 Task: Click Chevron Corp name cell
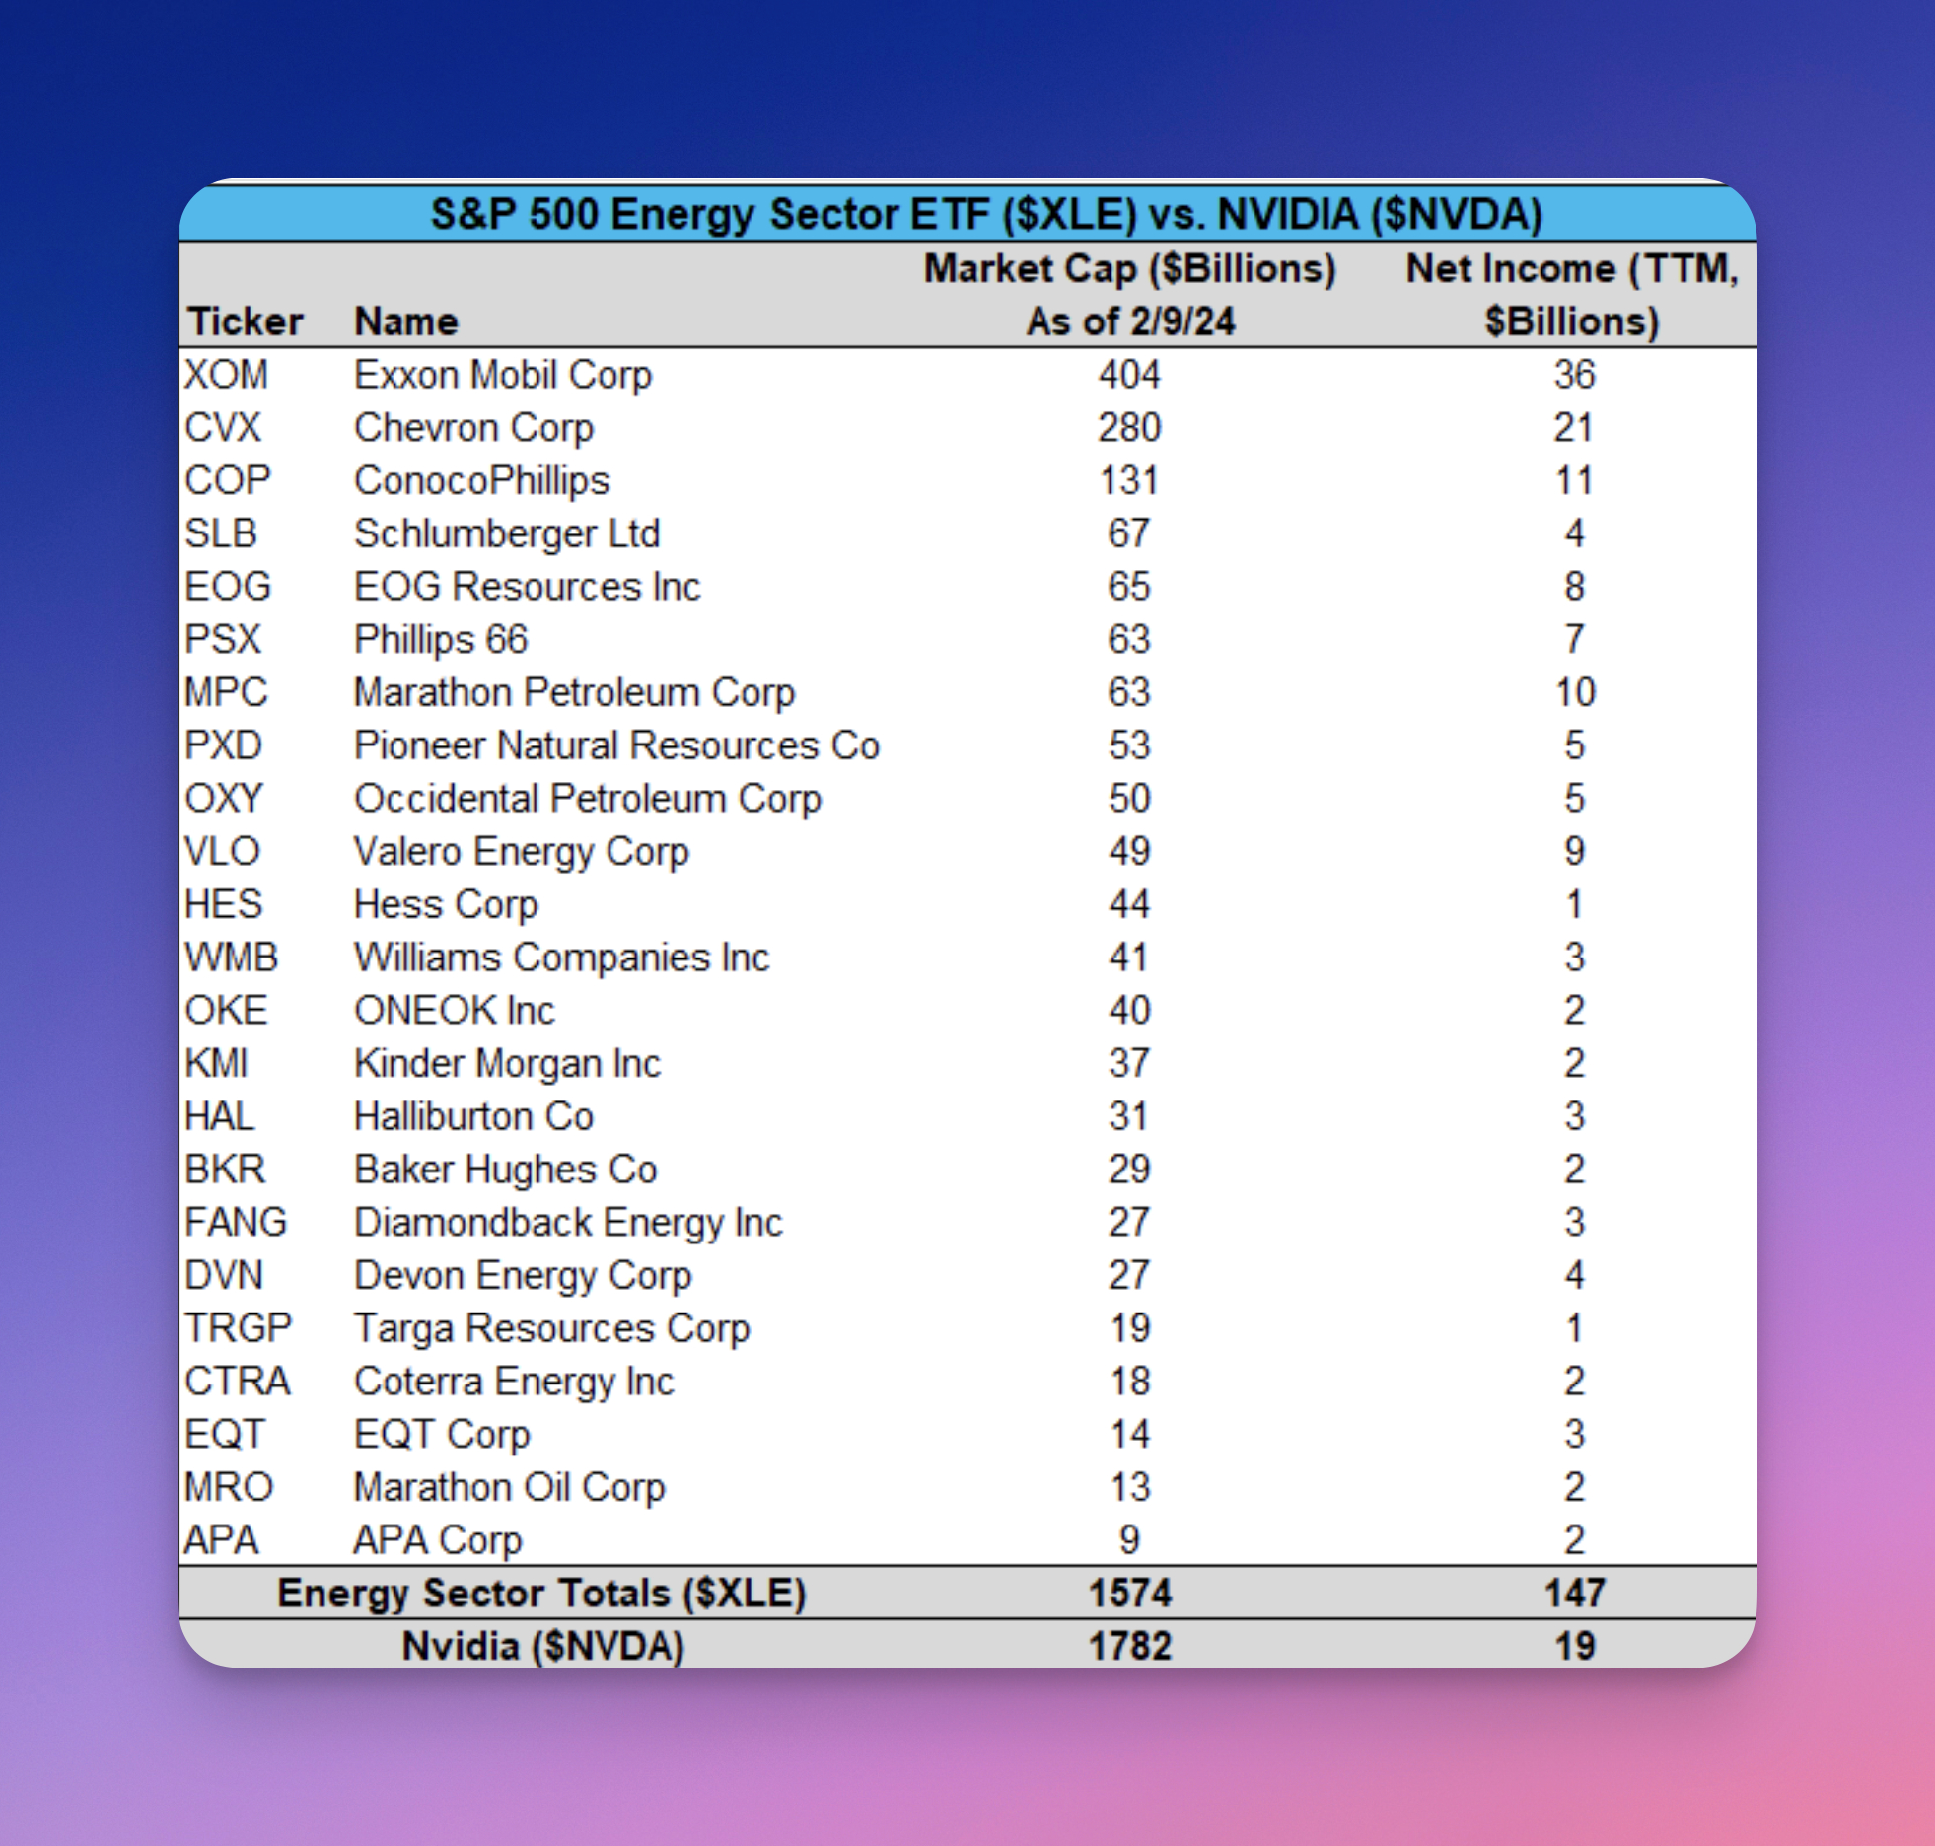click(x=474, y=428)
